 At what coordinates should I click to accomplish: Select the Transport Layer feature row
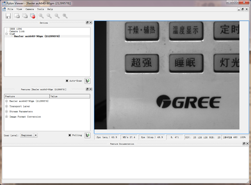[19, 106]
